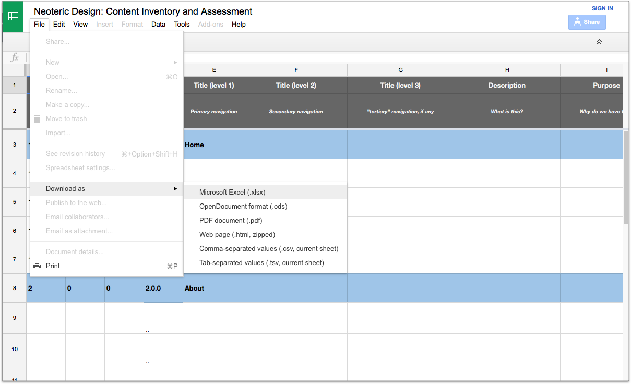Click the printer icon next to Print
This screenshot has height=384, width=631.
37,266
